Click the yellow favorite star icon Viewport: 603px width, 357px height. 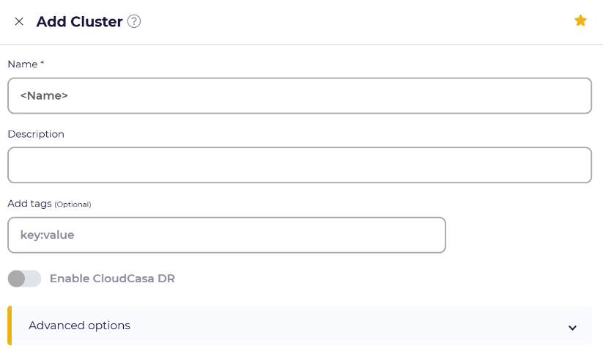pos(580,21)
